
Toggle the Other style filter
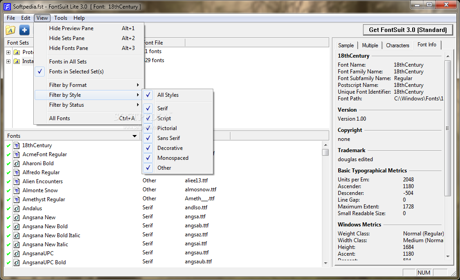pyautogui.click(x=178, y=168)
